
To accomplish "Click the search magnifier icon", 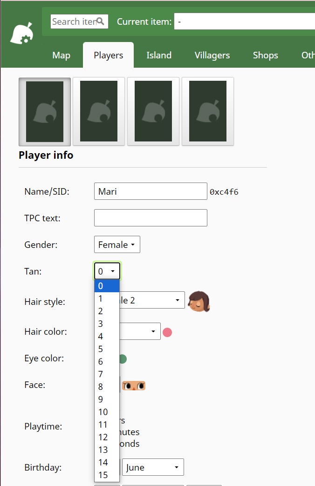I will coord(100,21).
